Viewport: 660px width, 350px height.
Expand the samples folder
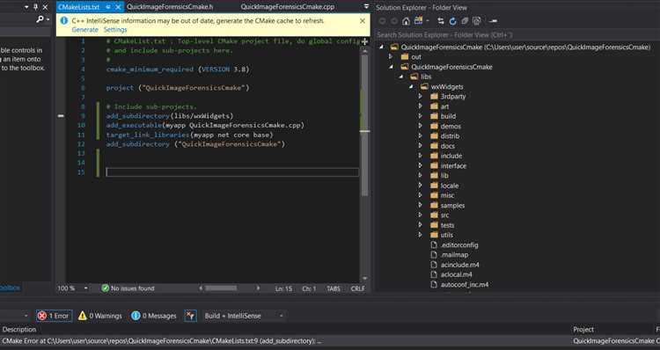[x=421, y=205]
